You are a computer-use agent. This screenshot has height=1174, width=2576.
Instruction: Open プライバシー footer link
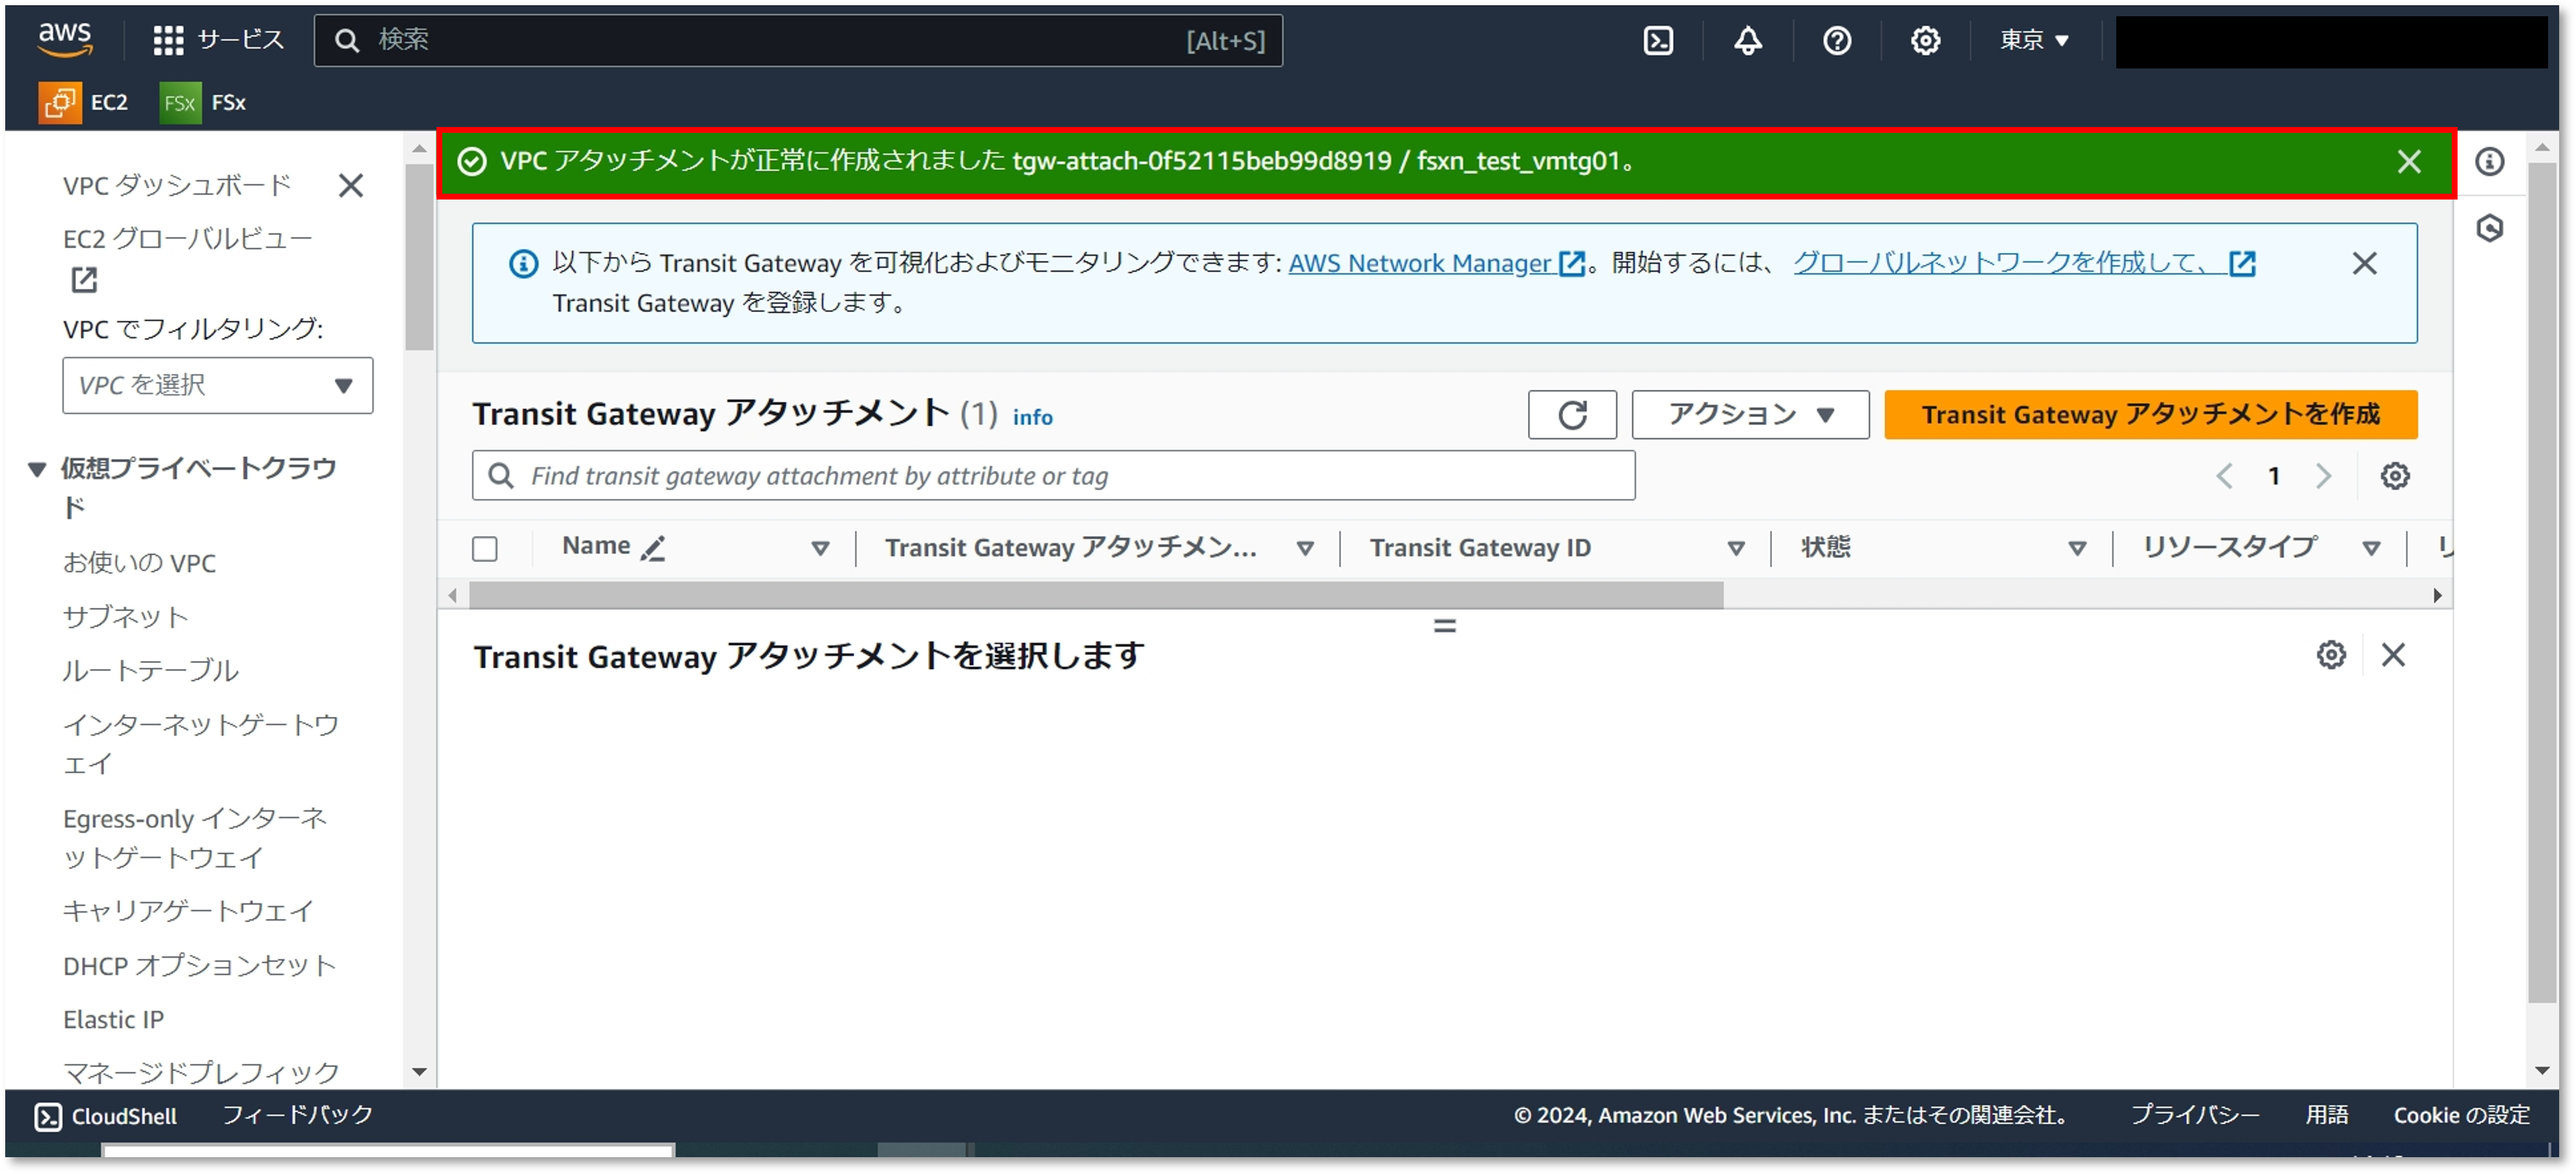point(2194,1115)
